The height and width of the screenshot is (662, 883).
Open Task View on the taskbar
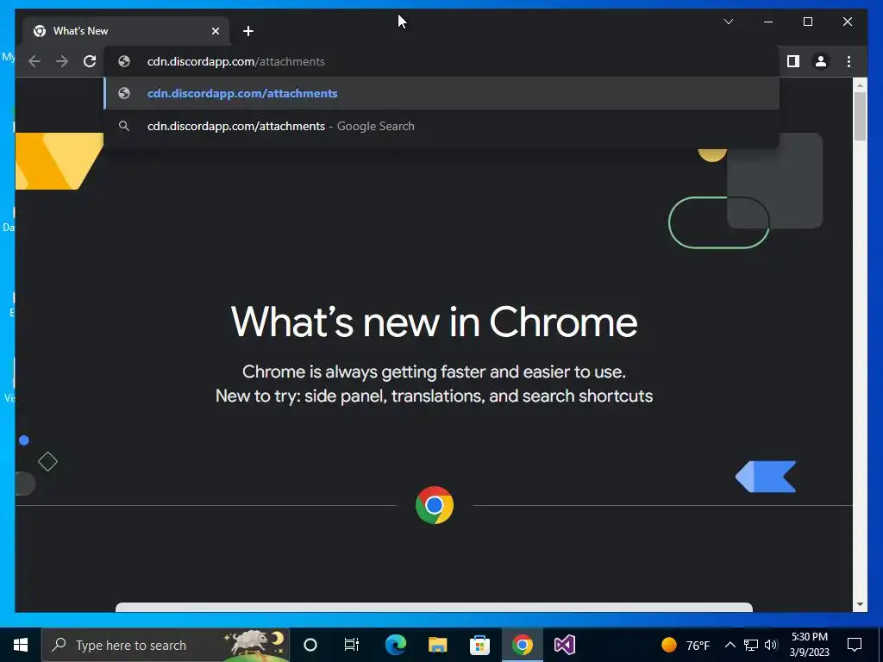point(352,645)
